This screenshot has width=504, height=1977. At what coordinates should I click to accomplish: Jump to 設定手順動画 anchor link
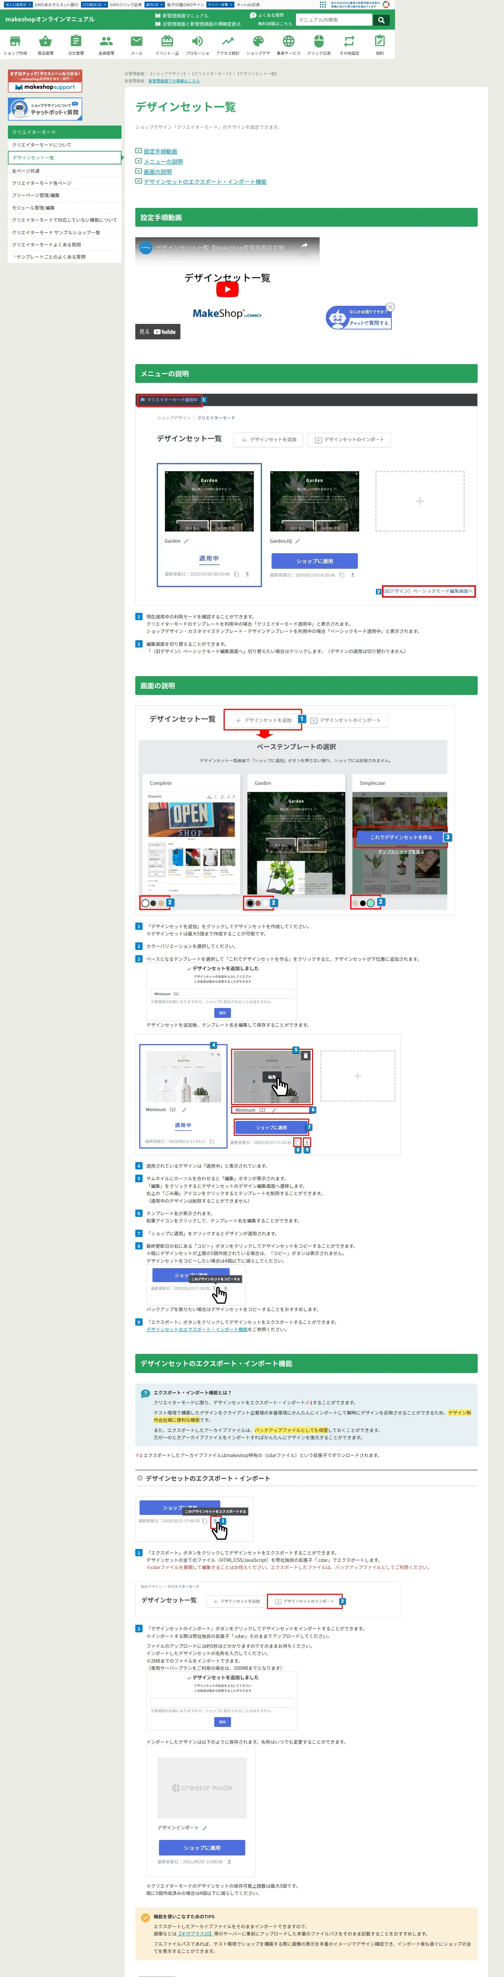click(160, 151)
